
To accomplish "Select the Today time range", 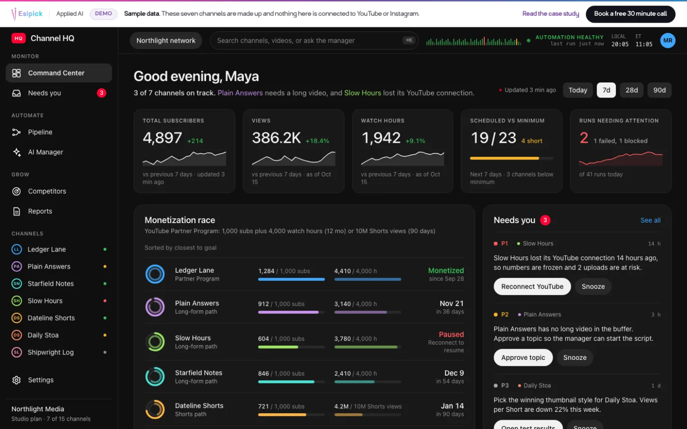I will point(578,90).
